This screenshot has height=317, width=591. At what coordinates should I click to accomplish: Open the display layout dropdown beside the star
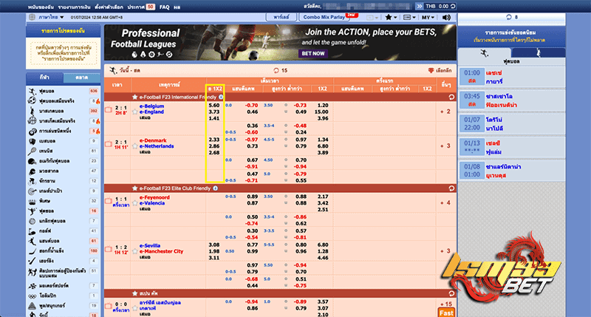(409, 17)
